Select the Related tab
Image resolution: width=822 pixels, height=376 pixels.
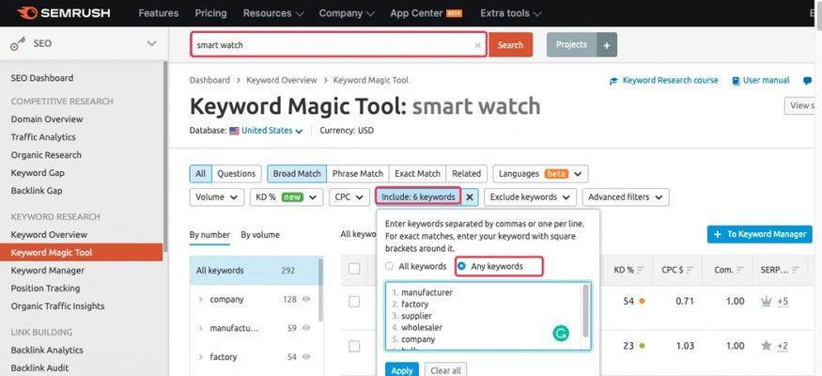467,174
